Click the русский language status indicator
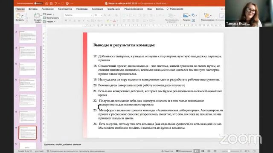The width and height of the screenshot is (273, 153). coord(39,151)
